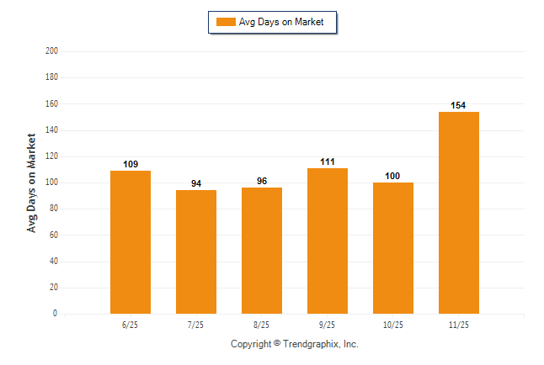Click the 6/25 x-axis label

131,324
